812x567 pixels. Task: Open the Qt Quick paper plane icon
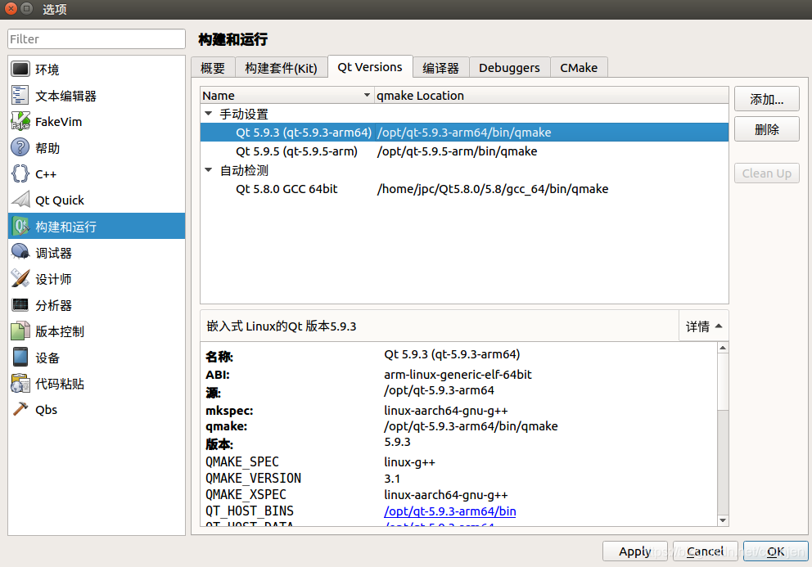click(20, 200)
